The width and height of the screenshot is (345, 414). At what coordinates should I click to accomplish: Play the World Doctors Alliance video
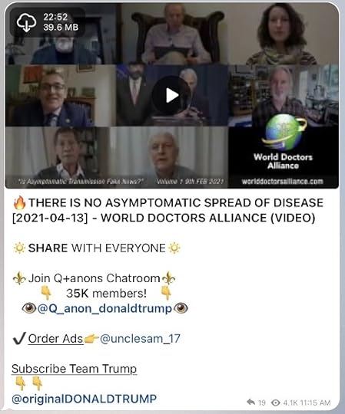click(x=171, y=96)
